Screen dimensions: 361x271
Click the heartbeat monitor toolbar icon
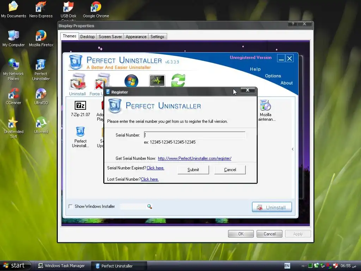click(157, 81)
